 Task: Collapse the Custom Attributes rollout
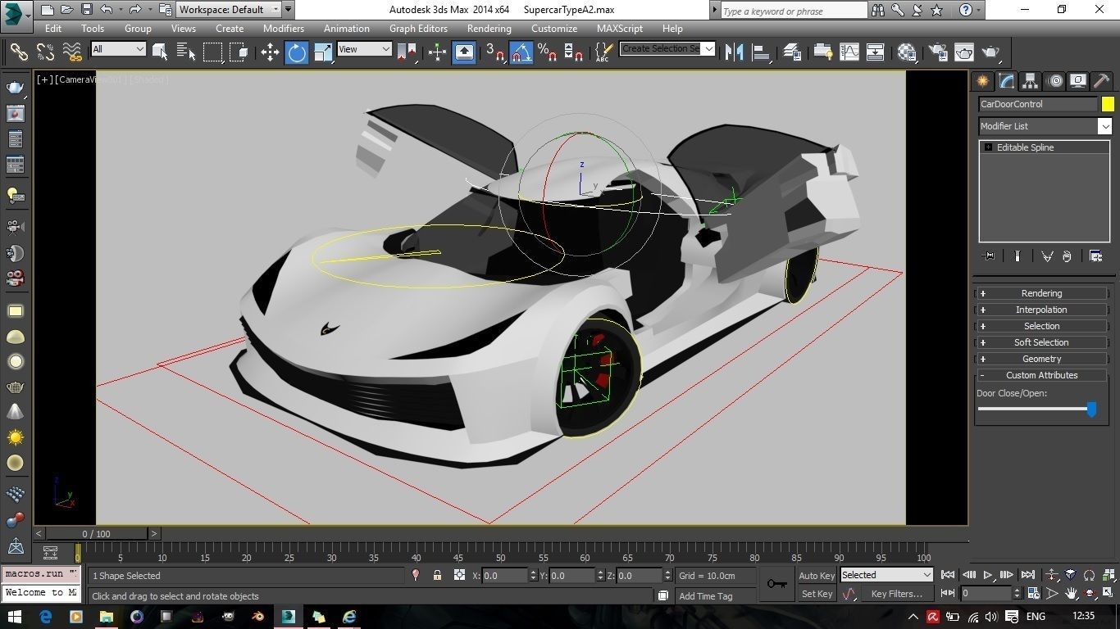tap(1041, 375)
